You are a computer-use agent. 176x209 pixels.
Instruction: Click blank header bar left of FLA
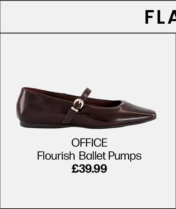coord(72,17)
